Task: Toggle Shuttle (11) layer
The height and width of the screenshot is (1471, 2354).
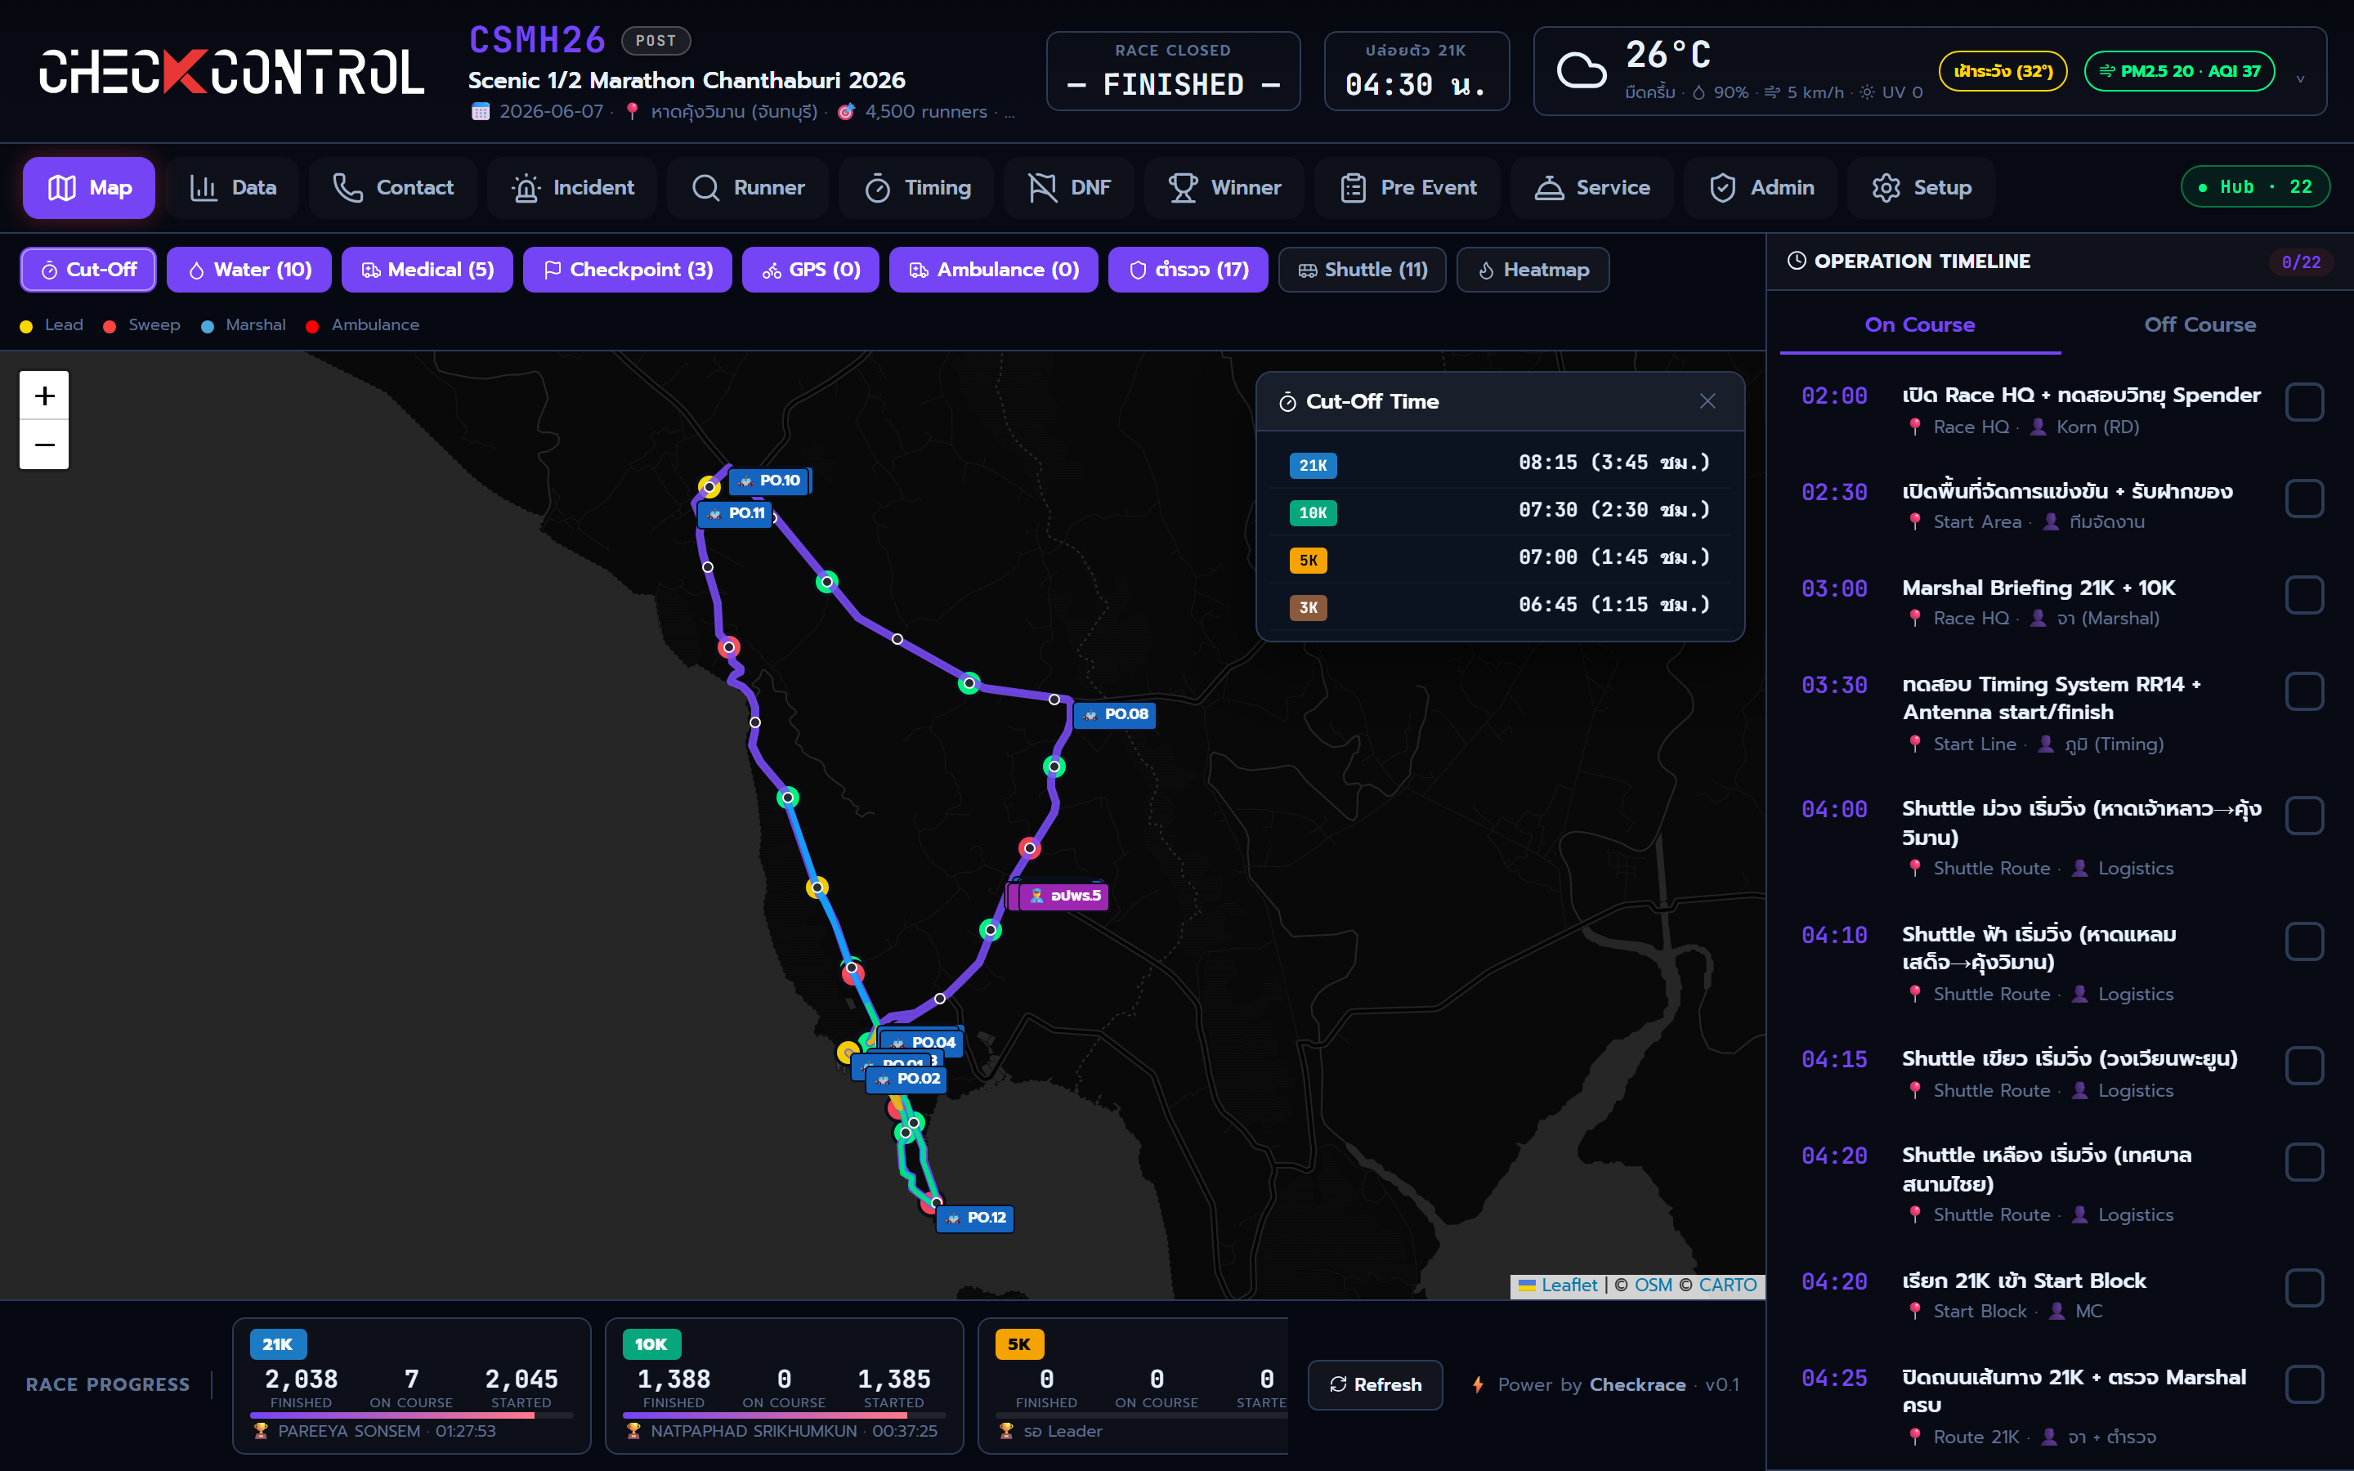Action: point(1362,270)
